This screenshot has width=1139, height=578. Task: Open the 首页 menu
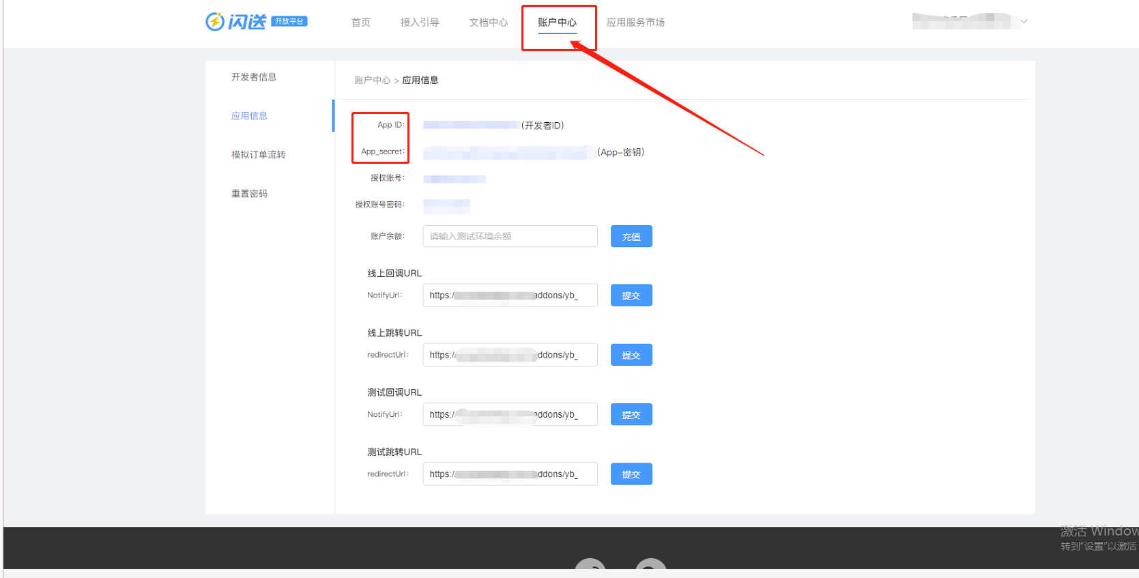(x=361, y=23)
